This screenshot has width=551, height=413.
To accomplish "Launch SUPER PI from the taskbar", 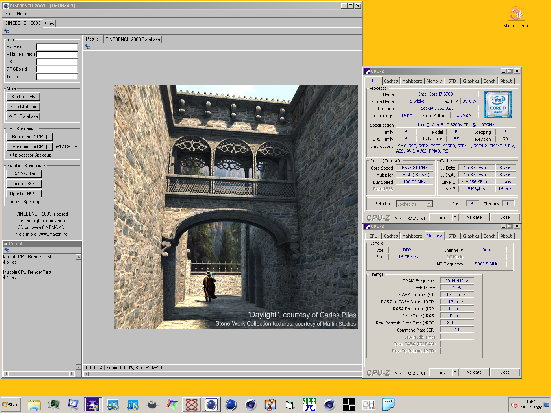I will point(310,404).
